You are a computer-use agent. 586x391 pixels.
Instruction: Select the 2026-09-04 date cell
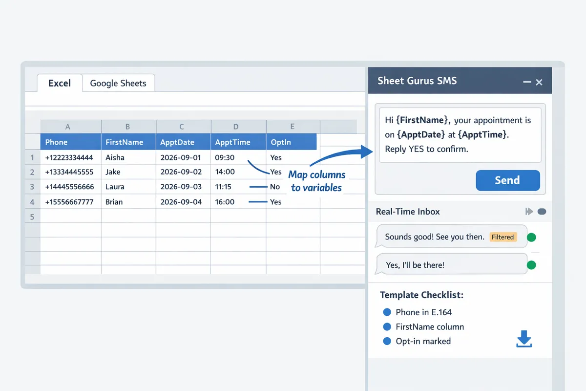(183, 201)
